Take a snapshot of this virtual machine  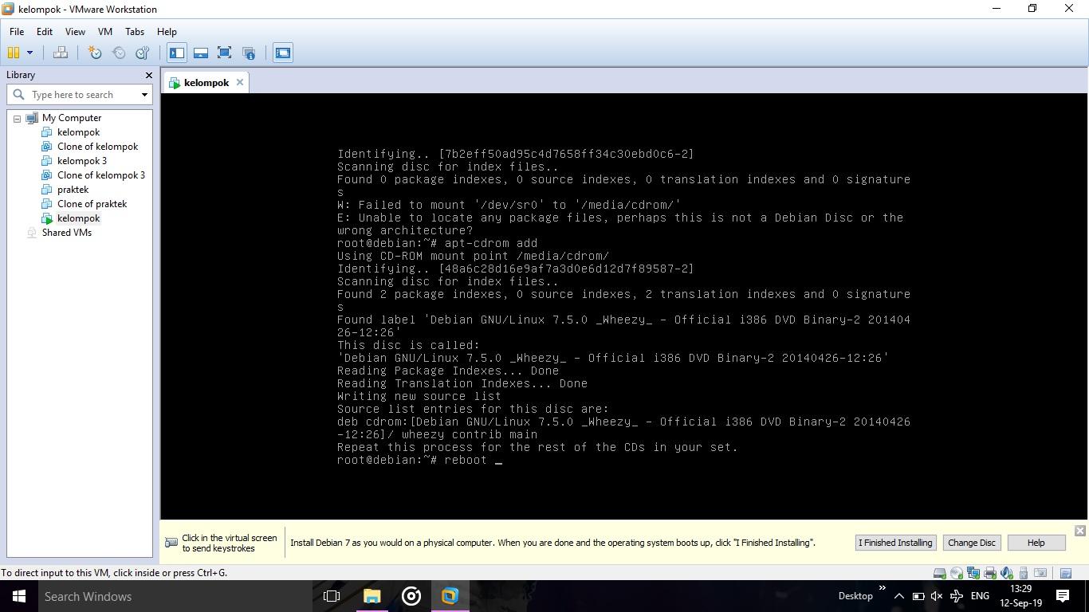click(x=95, y=53)
